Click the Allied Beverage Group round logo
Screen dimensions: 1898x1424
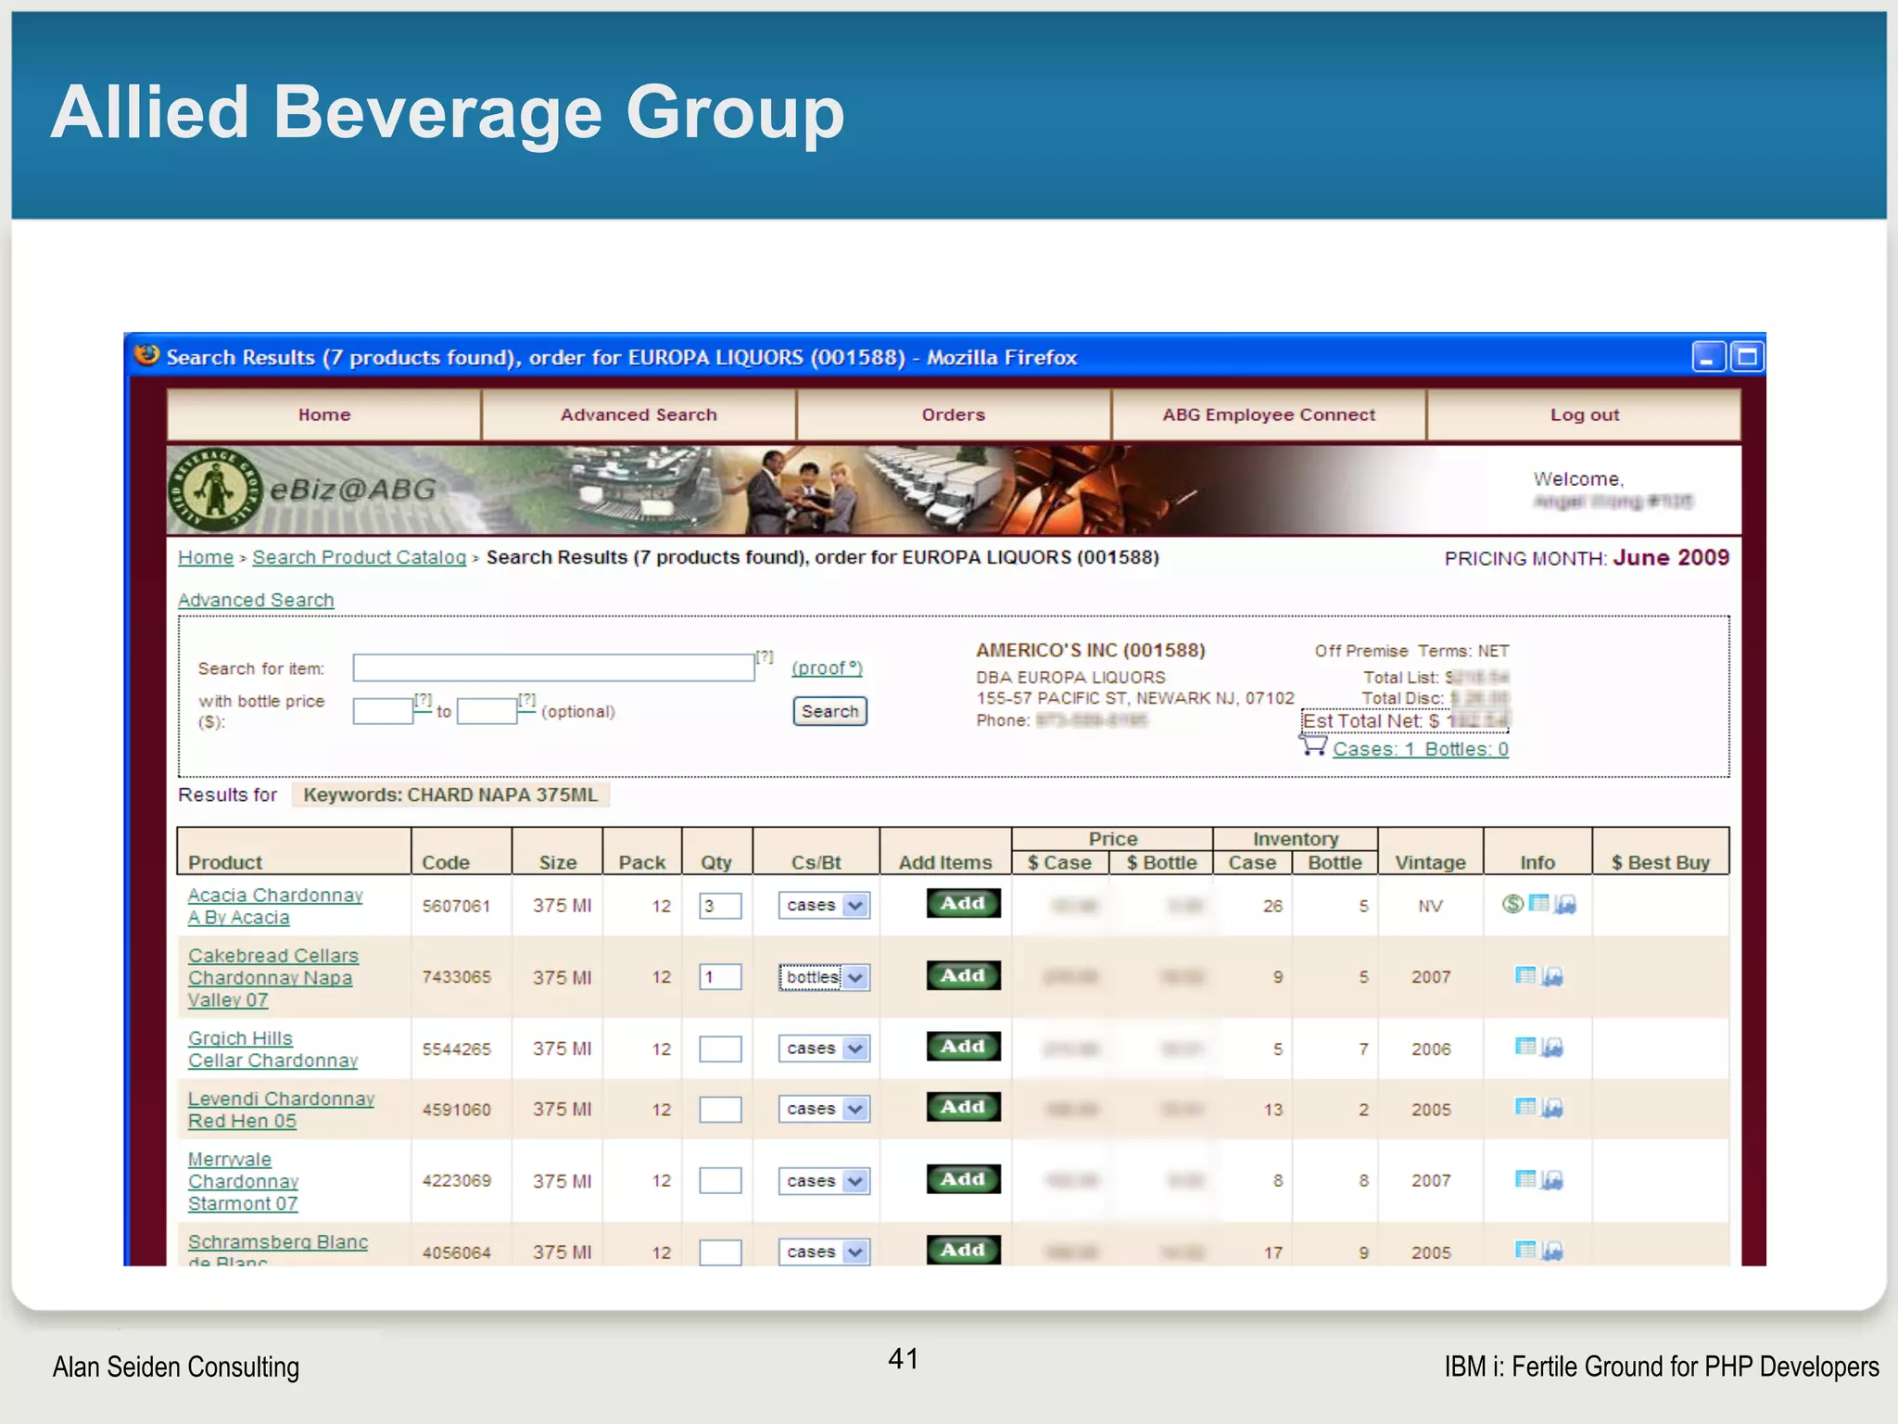pos(215,489)
